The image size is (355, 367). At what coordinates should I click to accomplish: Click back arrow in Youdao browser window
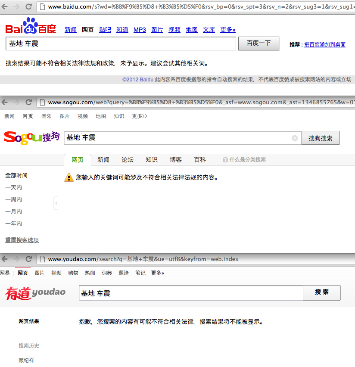pyautogui.click(x=4, y=259)
